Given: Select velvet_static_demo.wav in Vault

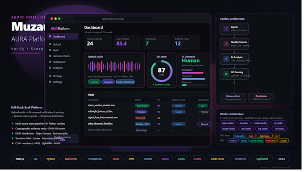Looking at the screenshot, I should 100,130.
